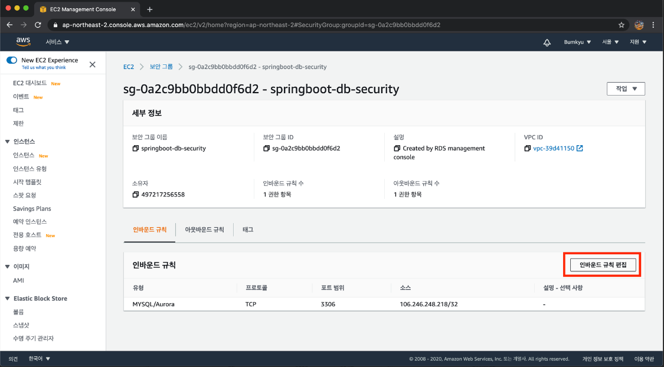Copy the security group ID icon
The image size is (664, 367).
pos(266,149)
